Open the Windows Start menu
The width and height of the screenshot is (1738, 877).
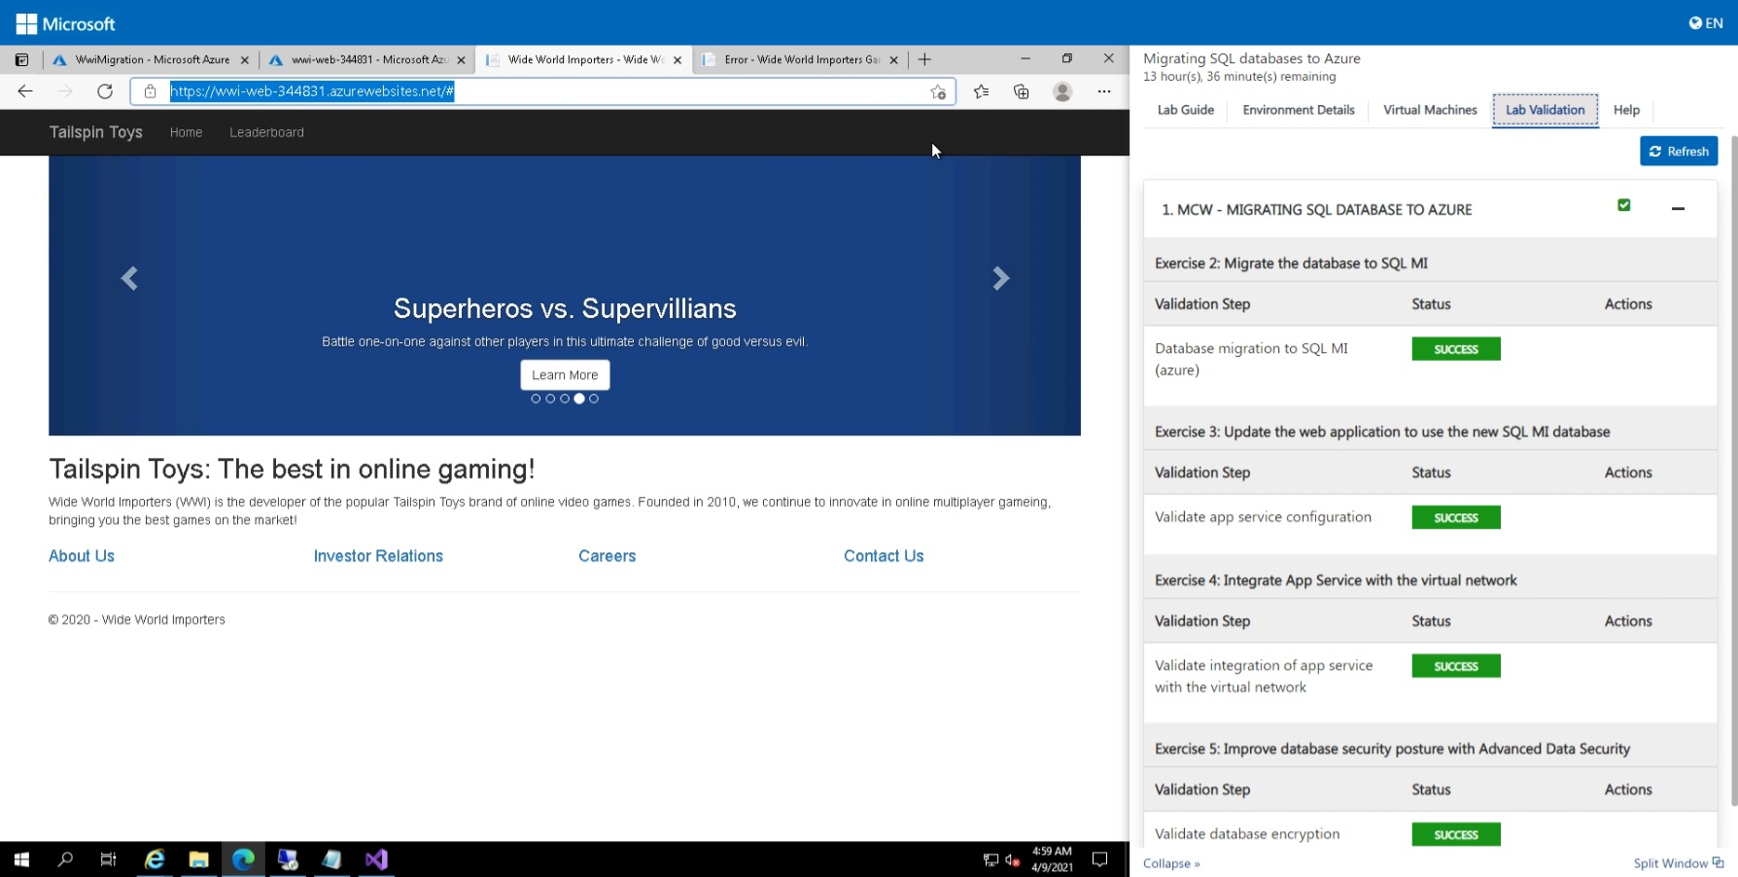(21, 859)
